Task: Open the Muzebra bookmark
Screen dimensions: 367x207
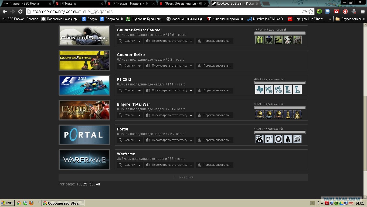Action: click(266, 19)
